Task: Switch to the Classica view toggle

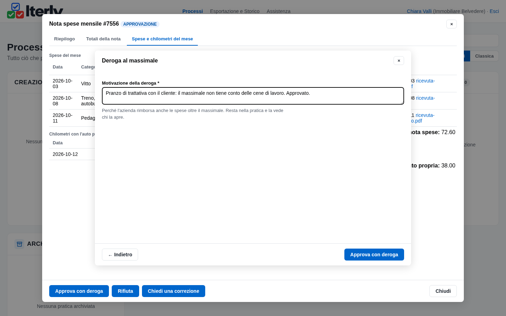Action: click(x=484, y=56)
